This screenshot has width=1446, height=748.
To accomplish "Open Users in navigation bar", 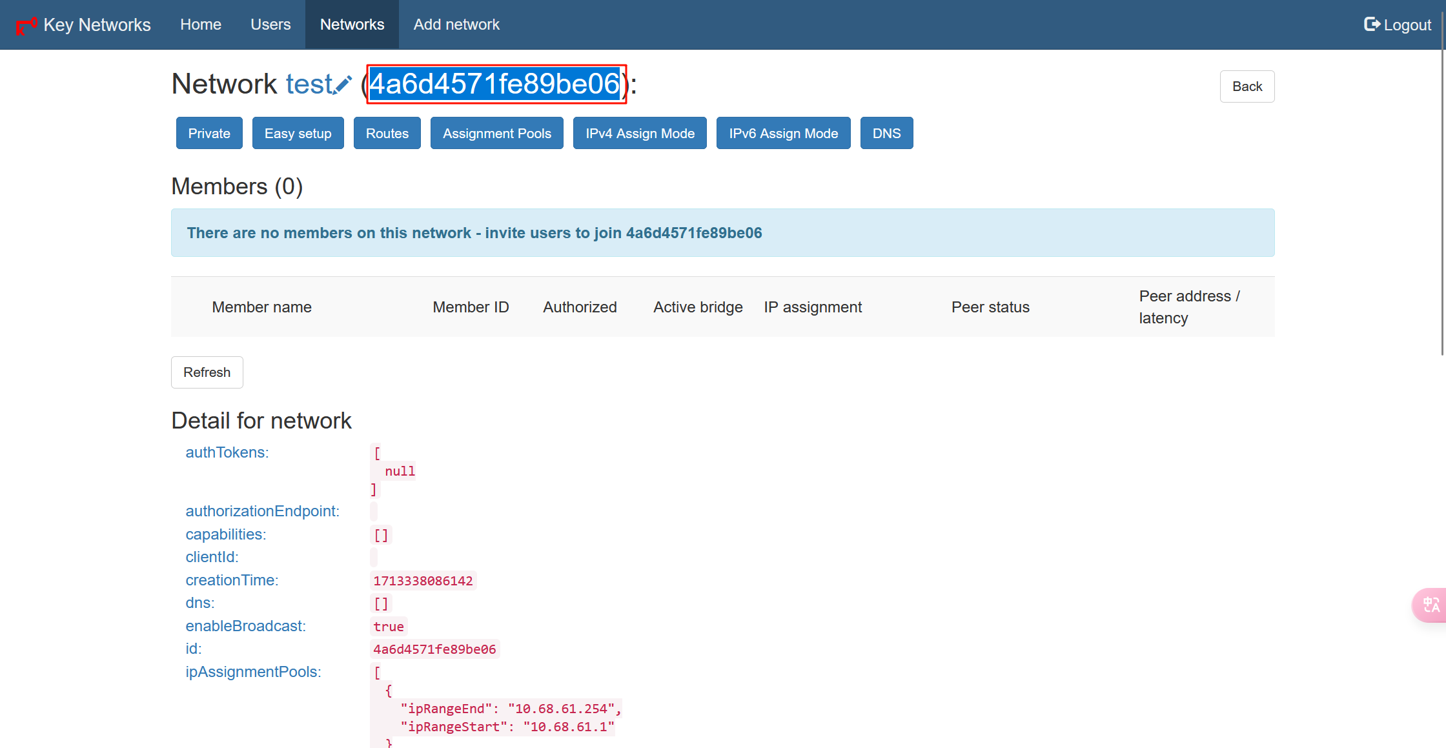I will coord(270,25).
